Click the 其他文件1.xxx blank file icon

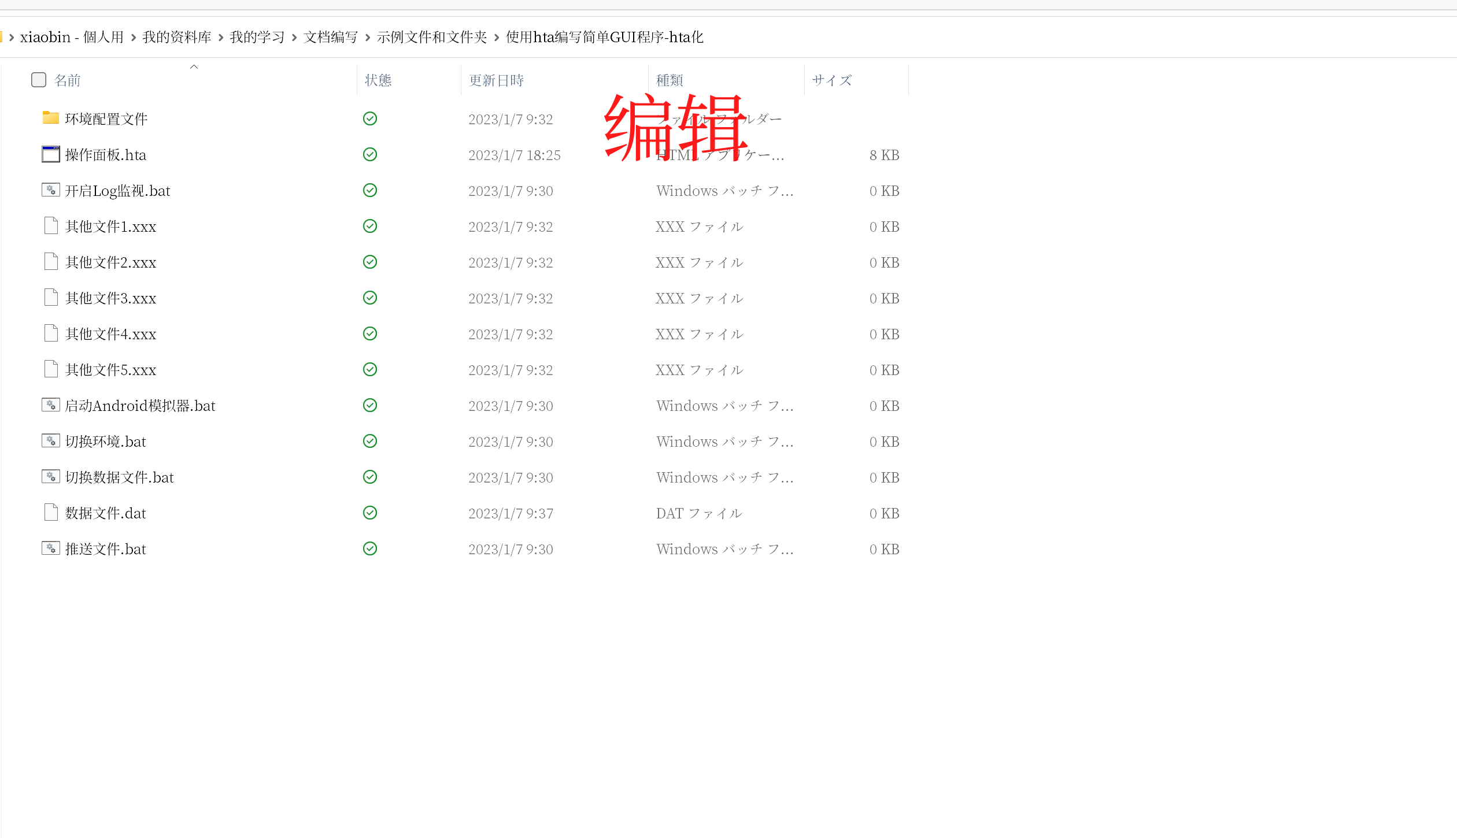click(51, 226)
